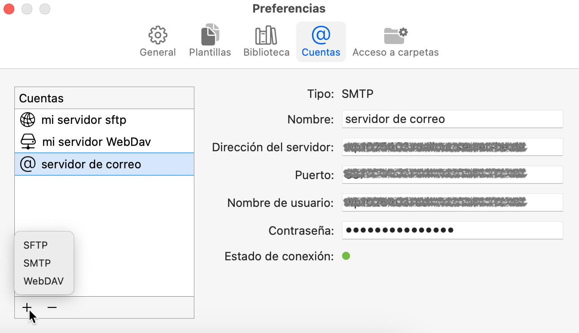Click the WebDav server icon

click(28, 142)
